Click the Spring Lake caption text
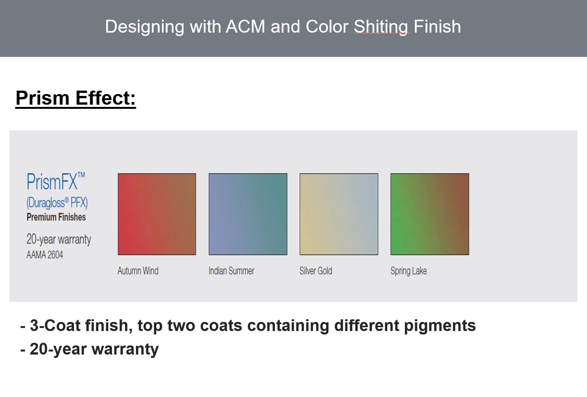This screenshot has width=587, height=397. [408, 271]
